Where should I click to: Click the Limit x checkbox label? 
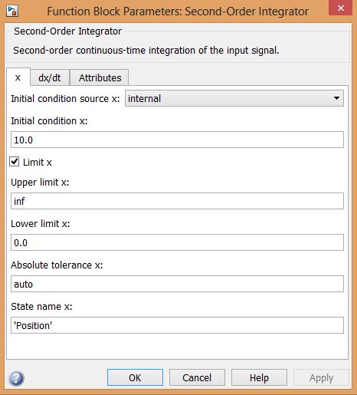[x=38, y=163]
